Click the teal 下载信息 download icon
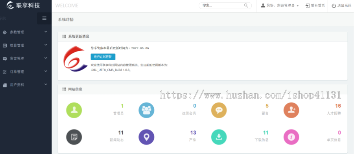 219,137
